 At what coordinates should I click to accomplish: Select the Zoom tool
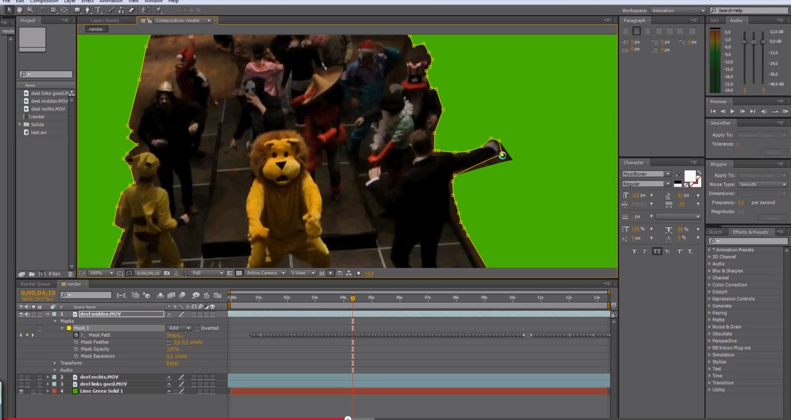[30, 10]
